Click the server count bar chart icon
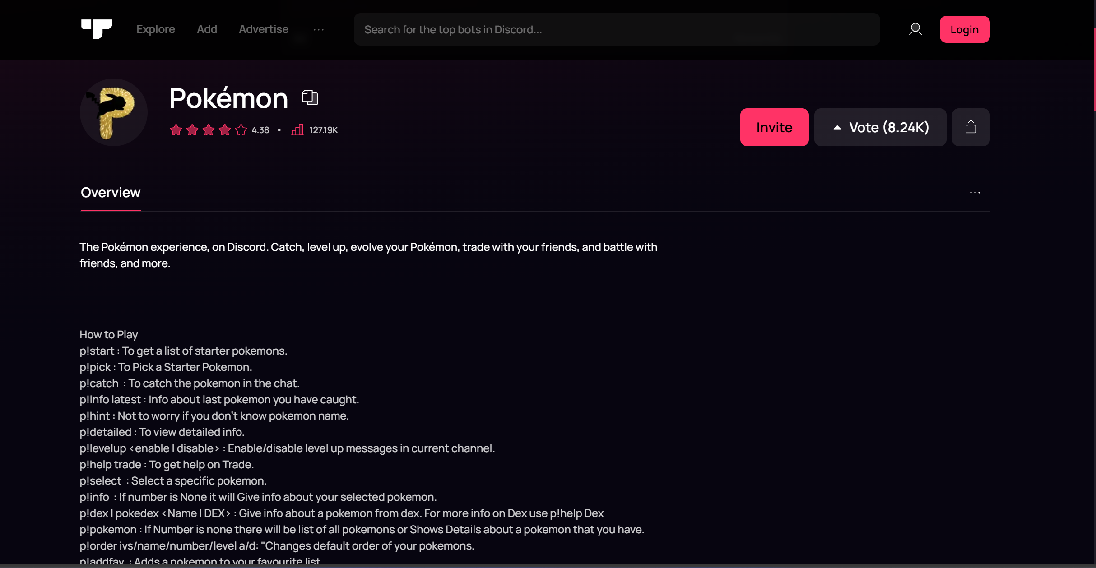1096x568 pixels. (x=297, y=130)
